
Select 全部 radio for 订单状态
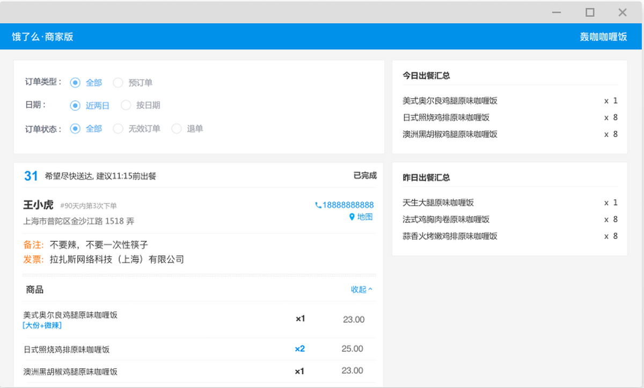pos(75,129)
